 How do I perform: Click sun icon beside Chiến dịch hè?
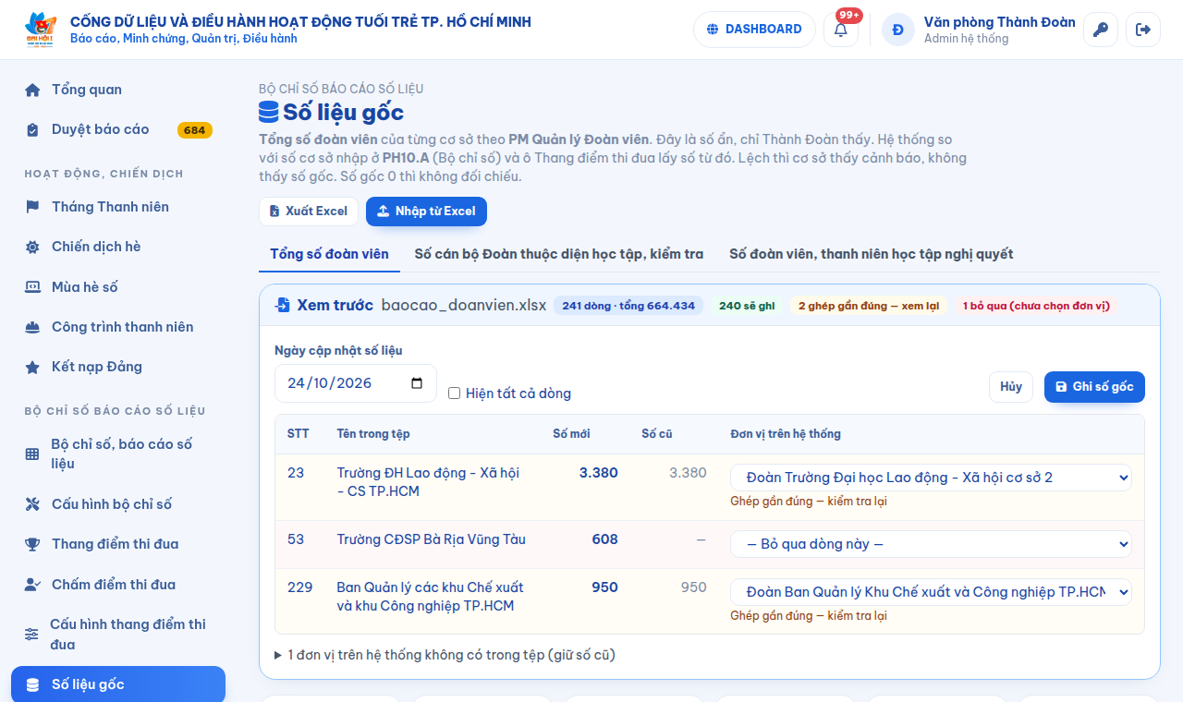pos(32,247)
